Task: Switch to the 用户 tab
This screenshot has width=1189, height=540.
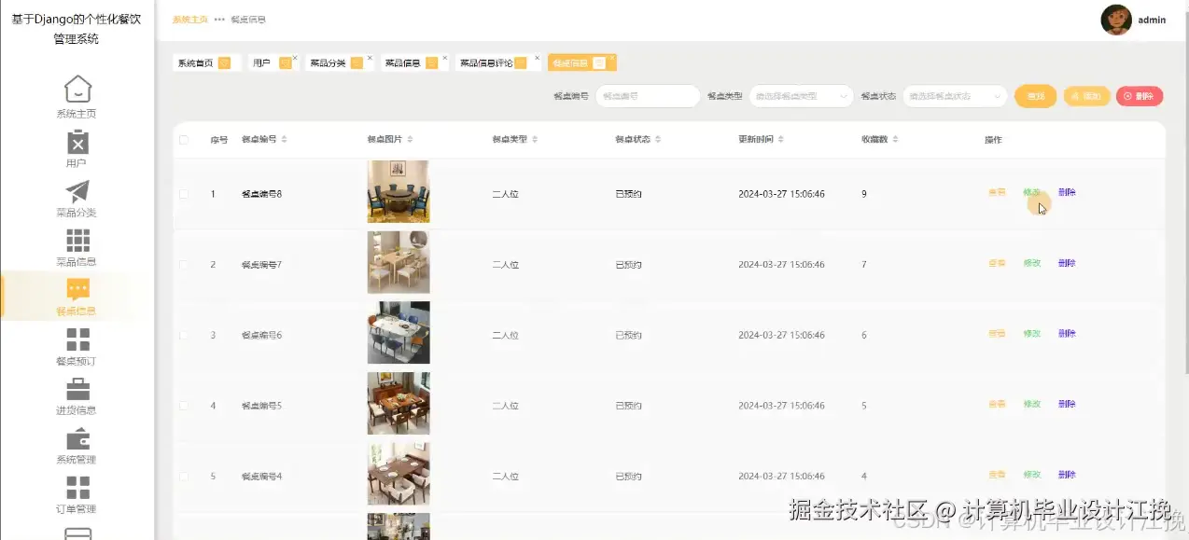Action: [272, 63]
